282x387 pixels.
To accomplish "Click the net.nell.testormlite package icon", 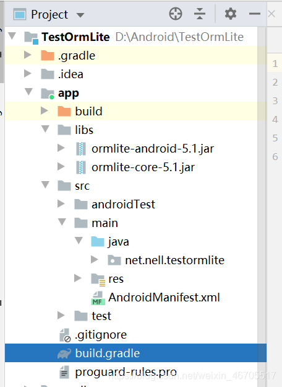I will click(114, 260).
